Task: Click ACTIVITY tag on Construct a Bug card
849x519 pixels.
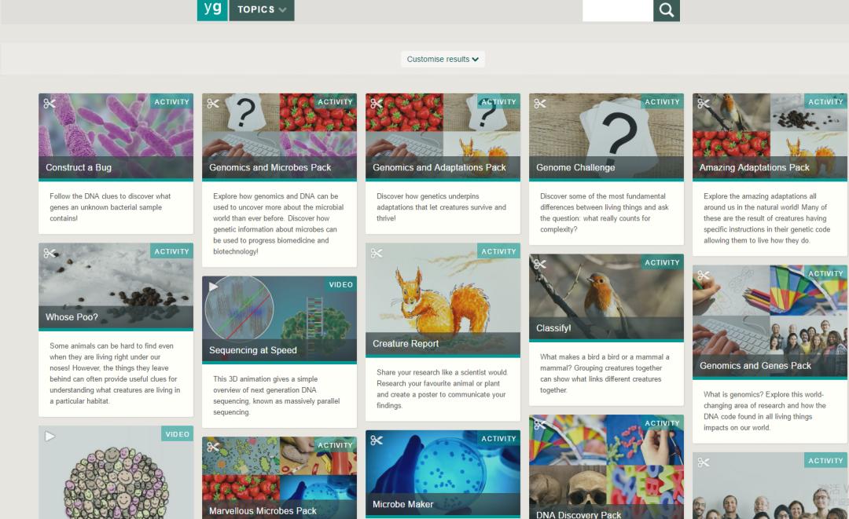Action: coord(171,101)
